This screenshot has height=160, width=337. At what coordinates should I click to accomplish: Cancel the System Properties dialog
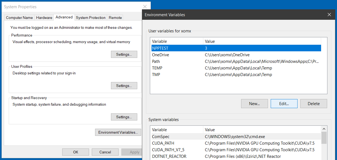point(105,152)
